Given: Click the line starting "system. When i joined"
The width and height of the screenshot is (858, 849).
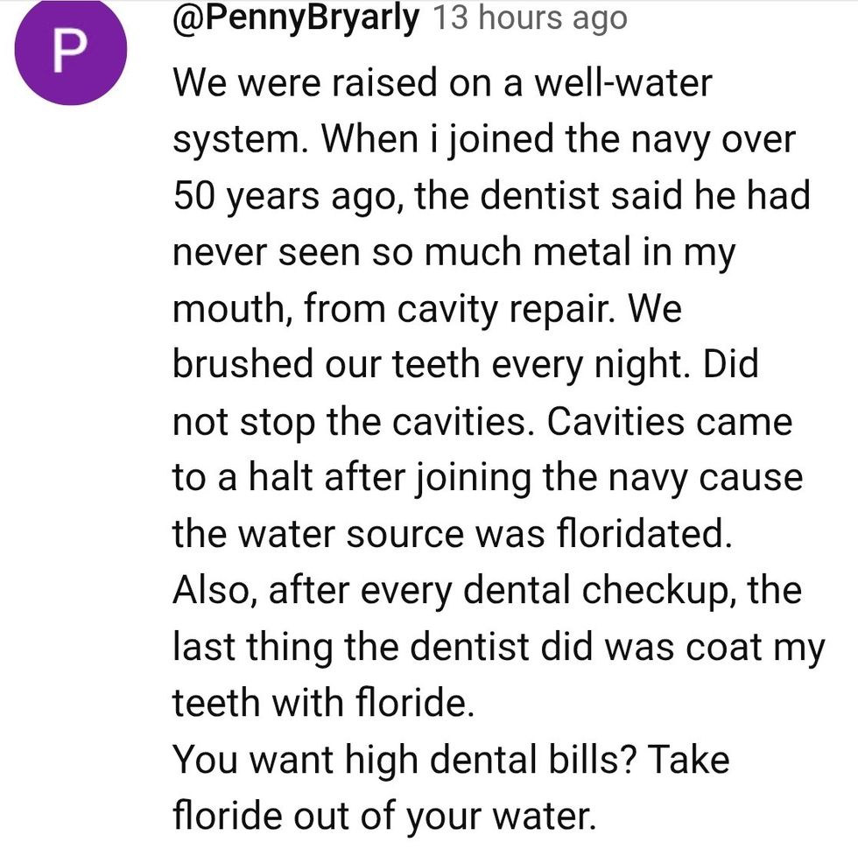Looking at the screenshot, I should coord(483,142).
